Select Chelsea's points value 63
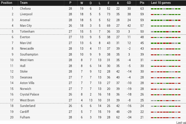The image size is (186, 124). (142, 9)
